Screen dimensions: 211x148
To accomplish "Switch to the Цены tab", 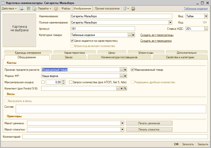I will [112, 52].
